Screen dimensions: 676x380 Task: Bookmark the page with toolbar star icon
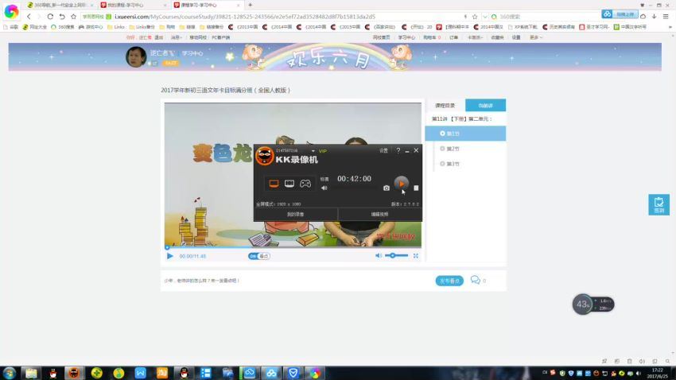pyautogui.click(x=74, y=17)
